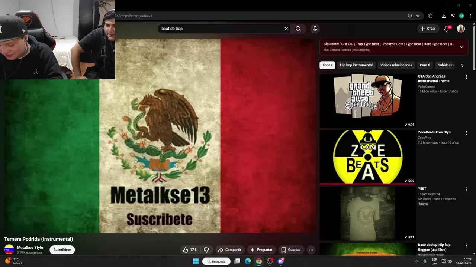Image resolution: width=476 pixels, height=267 pixels.
Task: Open the Discord taskbar icon
Action: click(x=281, y=261)
